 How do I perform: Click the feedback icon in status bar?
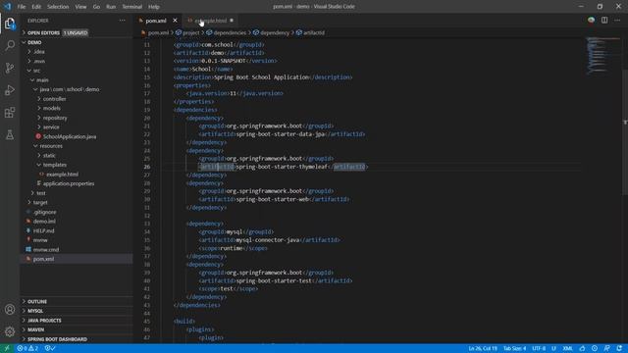click(x=606, y=348)
